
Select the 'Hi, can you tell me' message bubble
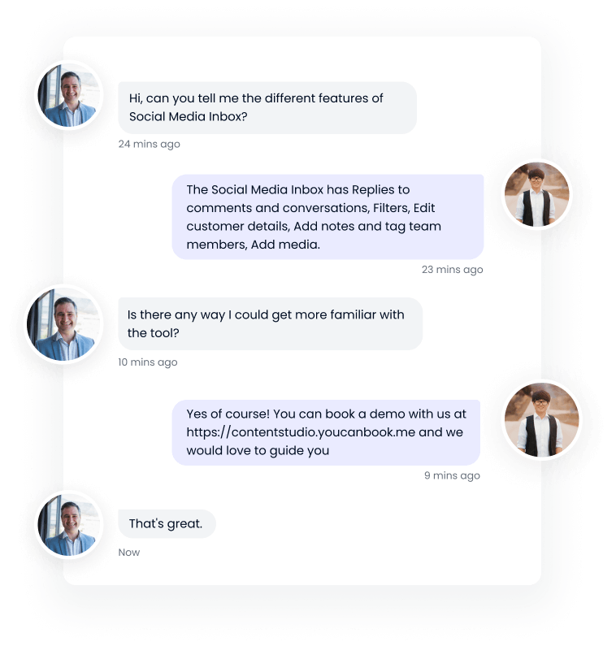point(267,107)
